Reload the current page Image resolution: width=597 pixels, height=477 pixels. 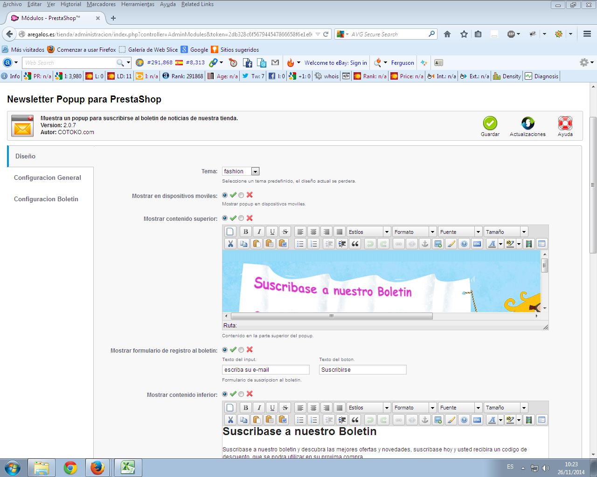[326, 34]
